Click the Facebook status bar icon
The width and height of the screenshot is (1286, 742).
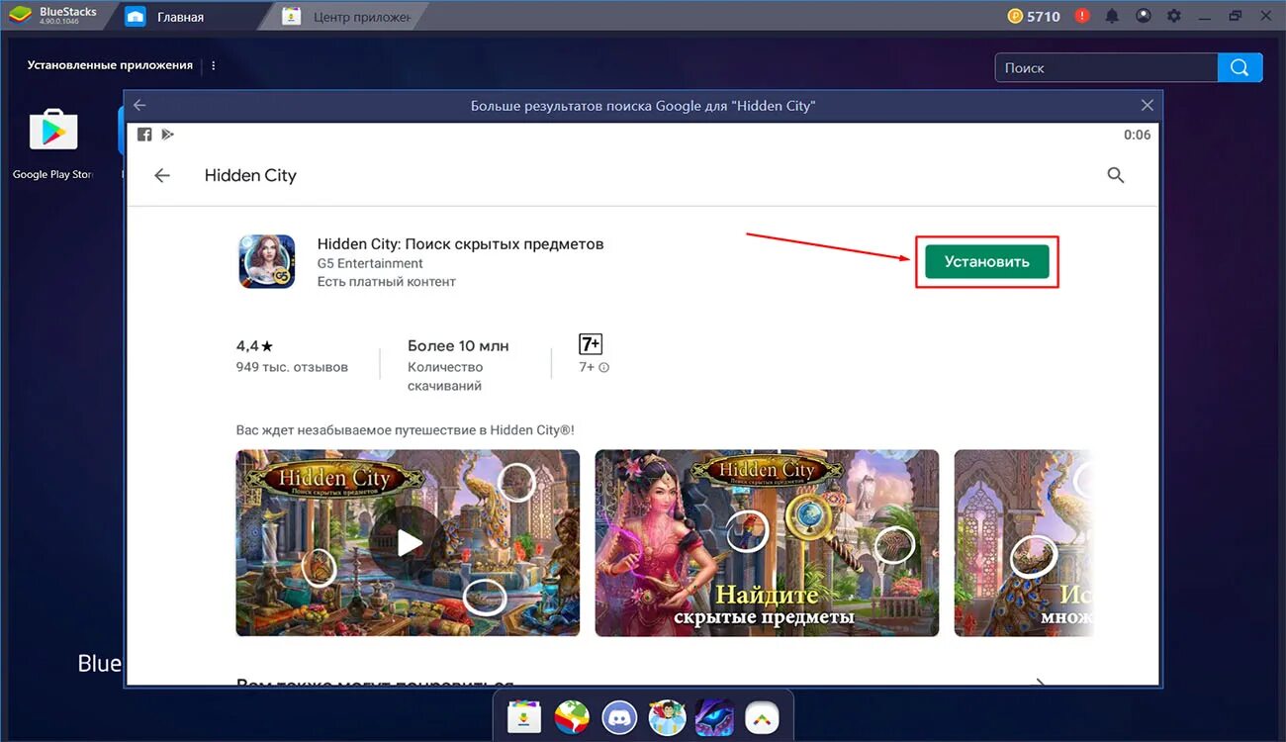pos(144,135)
